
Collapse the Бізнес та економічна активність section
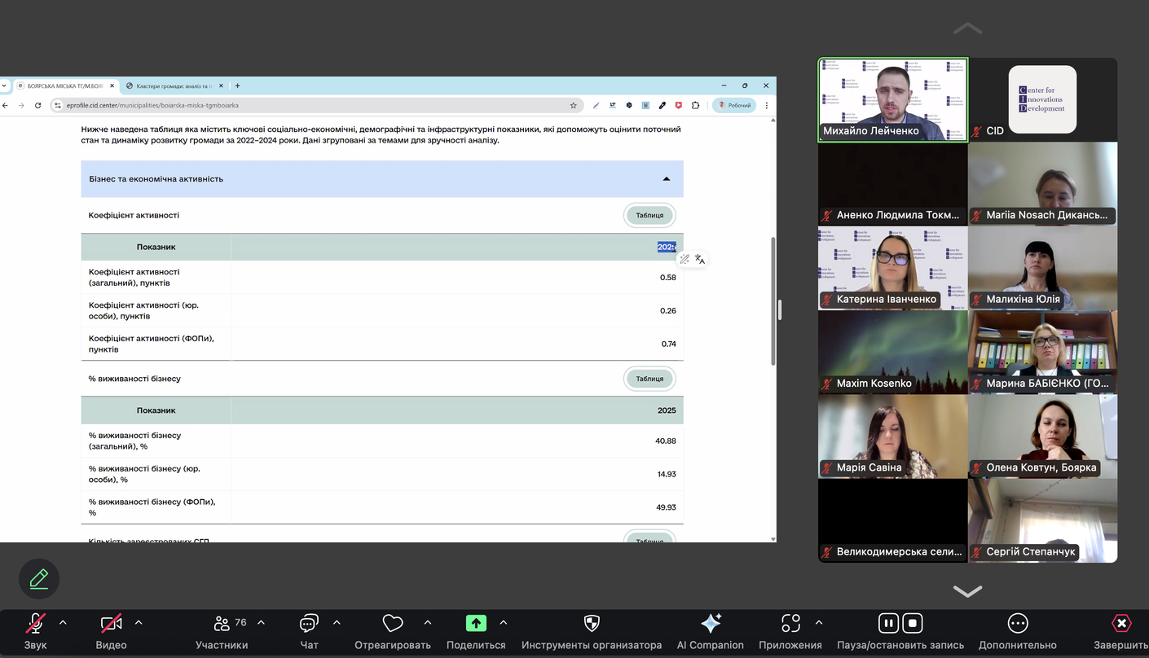pos(666,179)
